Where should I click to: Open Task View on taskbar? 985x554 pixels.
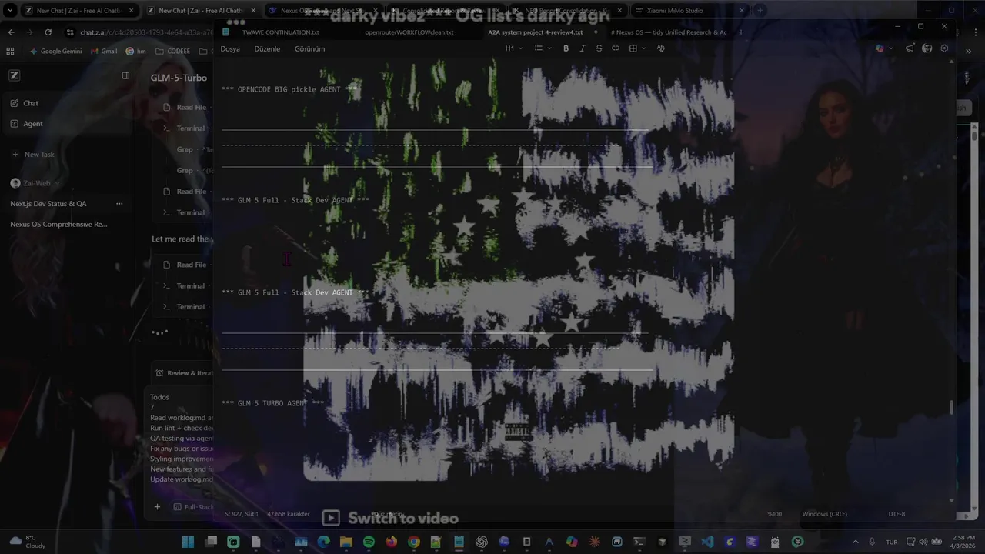[x=211, y=542]
